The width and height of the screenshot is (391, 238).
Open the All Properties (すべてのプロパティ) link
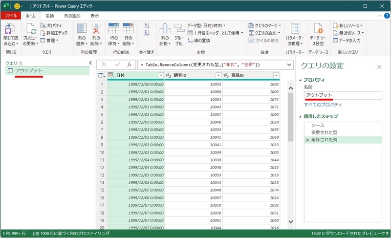tap(323, 105)
